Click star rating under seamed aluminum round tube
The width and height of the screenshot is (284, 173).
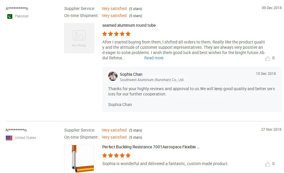coord(116,34)
